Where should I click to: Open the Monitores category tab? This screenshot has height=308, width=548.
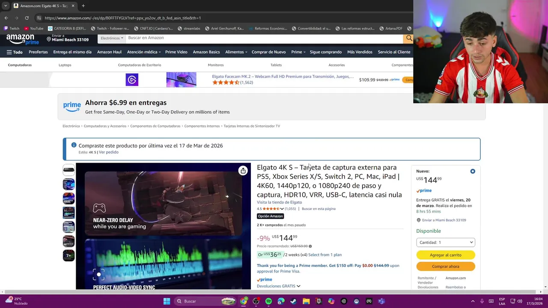coord(216,65)
